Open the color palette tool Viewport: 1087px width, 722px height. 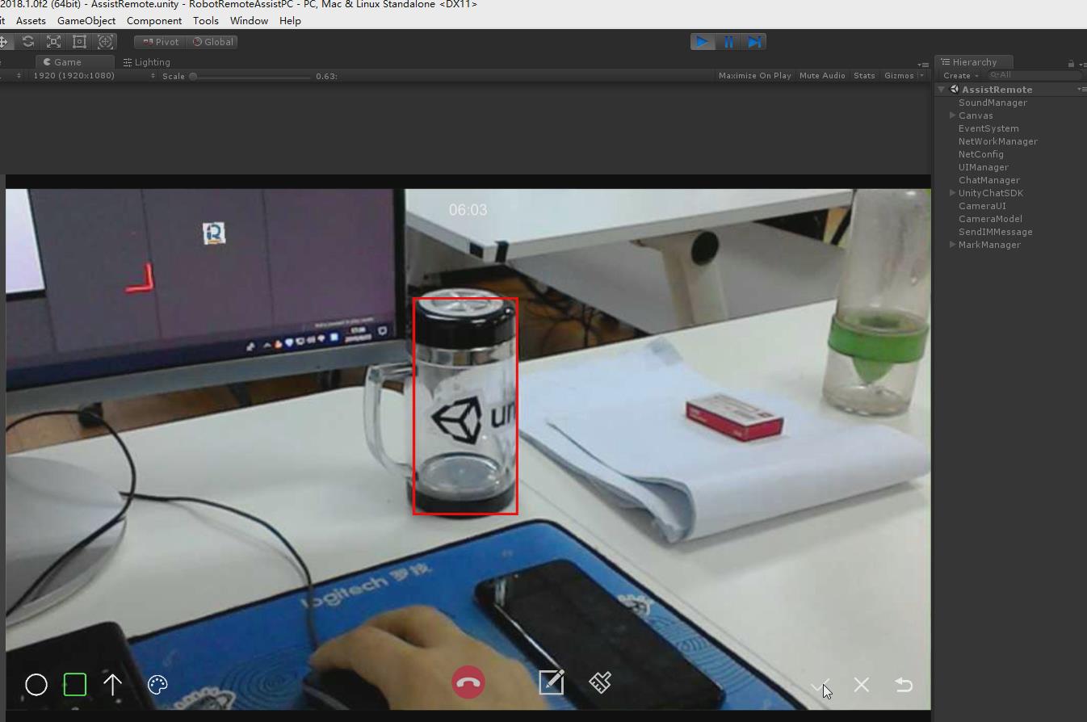click(x=157, y=685)
